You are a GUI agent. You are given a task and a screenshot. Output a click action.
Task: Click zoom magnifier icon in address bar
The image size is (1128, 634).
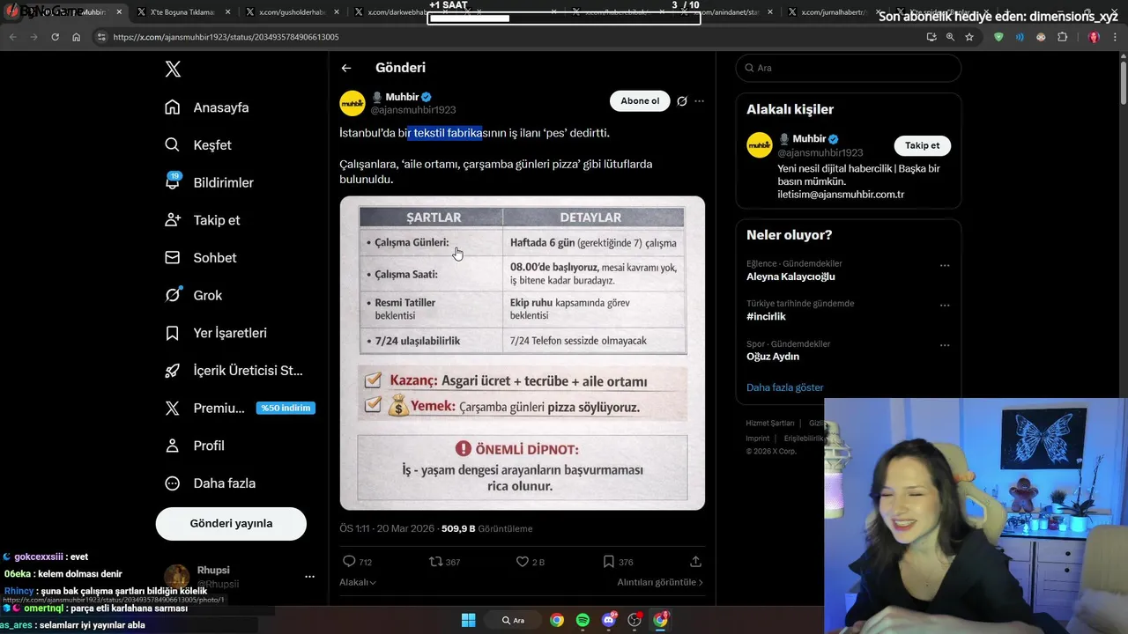click(x=950, y=37)
